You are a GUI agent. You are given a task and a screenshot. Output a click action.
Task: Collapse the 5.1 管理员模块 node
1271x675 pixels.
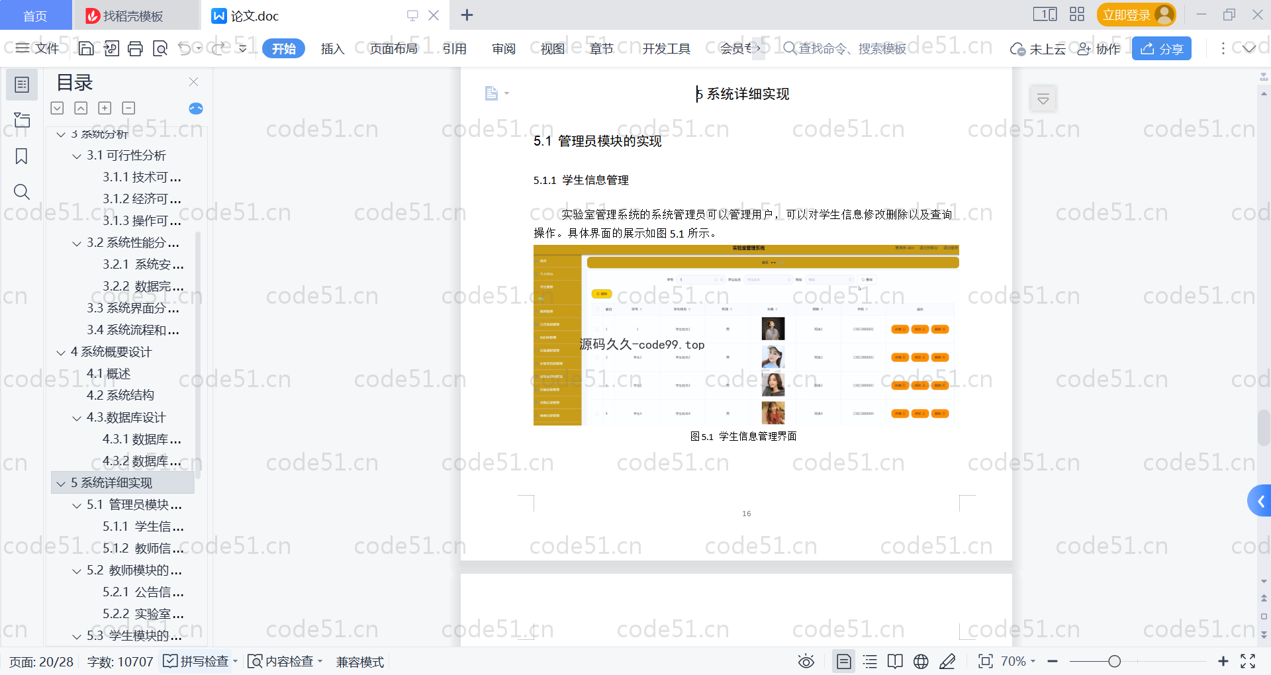click(77, 506)
